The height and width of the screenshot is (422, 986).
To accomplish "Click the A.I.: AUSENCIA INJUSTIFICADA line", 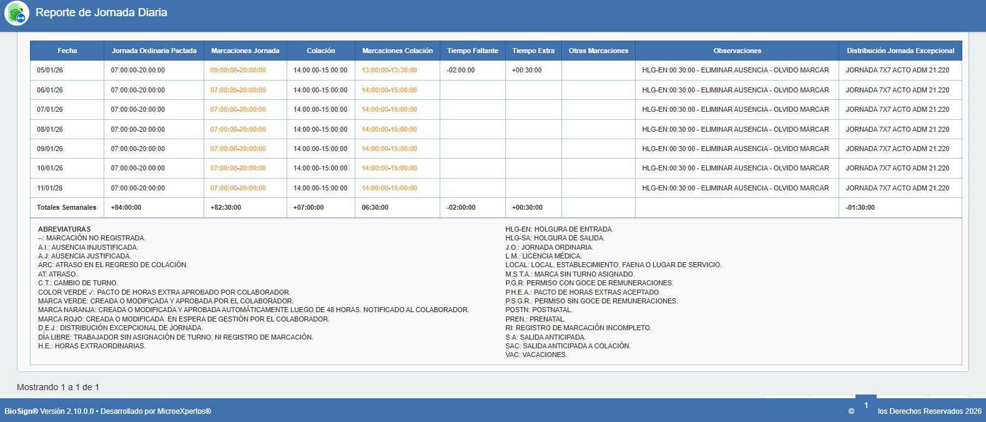I will (88, 247).
